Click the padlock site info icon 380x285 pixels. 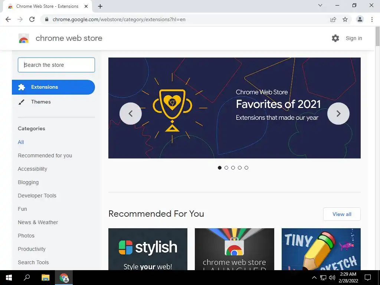tap(47, 19)
